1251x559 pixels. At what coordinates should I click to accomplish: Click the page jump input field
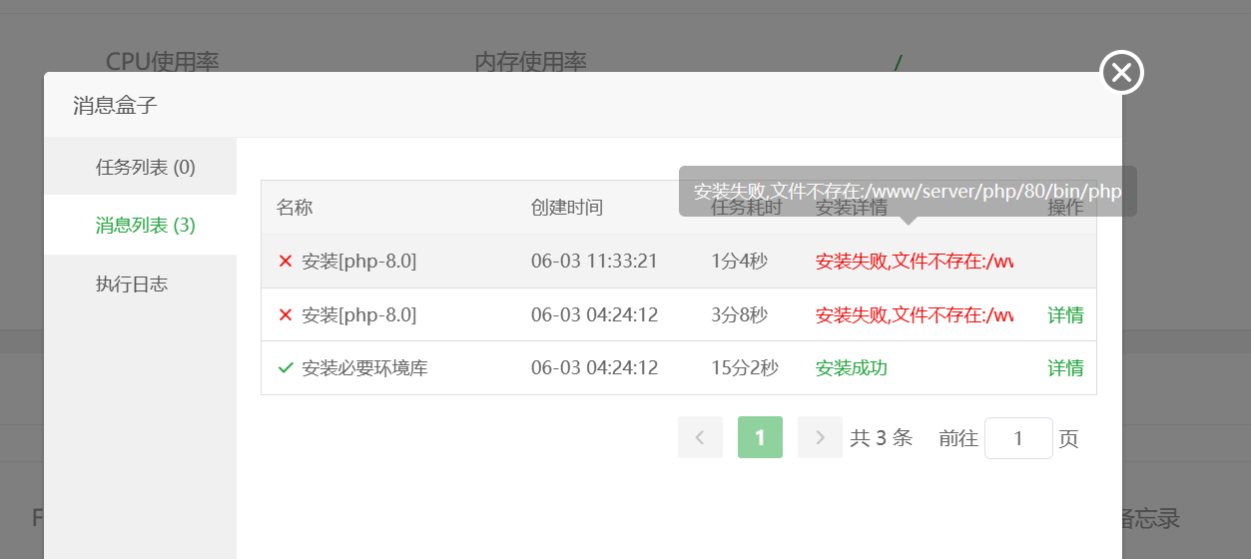coord(1018,438)
